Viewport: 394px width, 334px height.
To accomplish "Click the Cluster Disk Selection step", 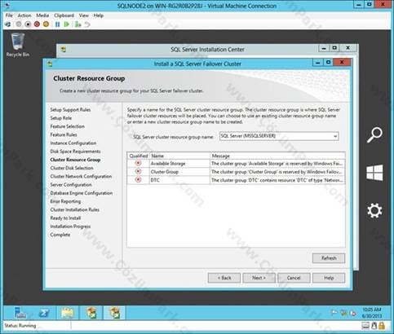I will 72,168.
